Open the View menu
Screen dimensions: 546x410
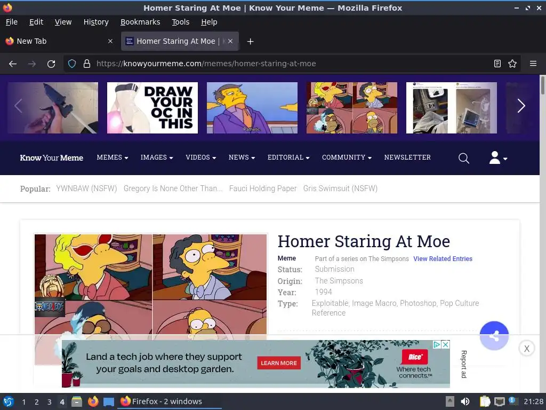point(63,22)
